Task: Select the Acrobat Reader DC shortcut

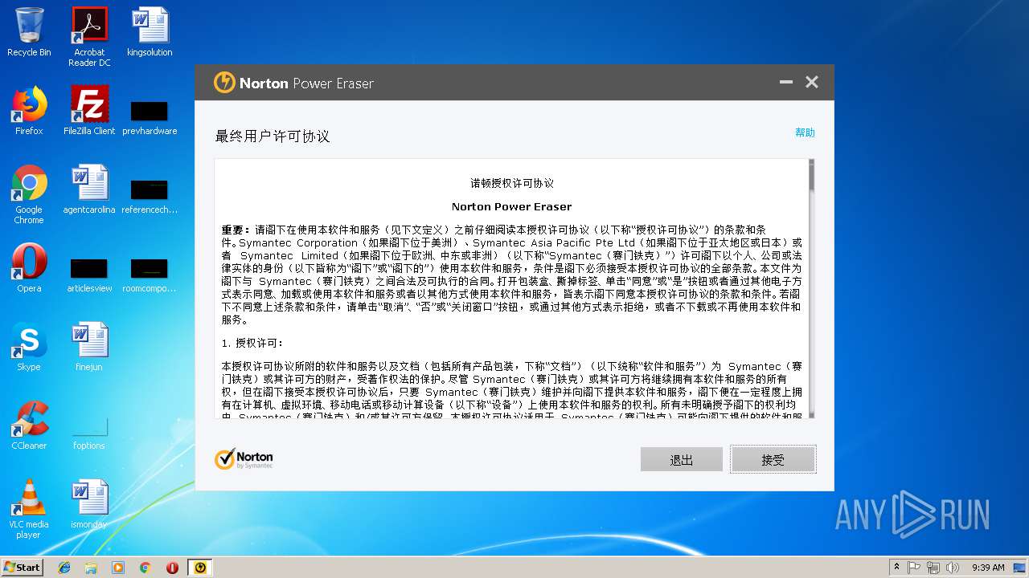Action: (x=89, y=37)
